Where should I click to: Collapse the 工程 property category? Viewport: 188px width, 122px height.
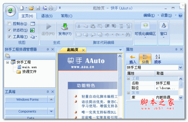(128, 79)
